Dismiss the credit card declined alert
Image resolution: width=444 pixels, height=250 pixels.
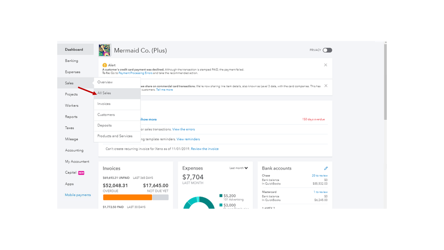[x=325, y=65]
